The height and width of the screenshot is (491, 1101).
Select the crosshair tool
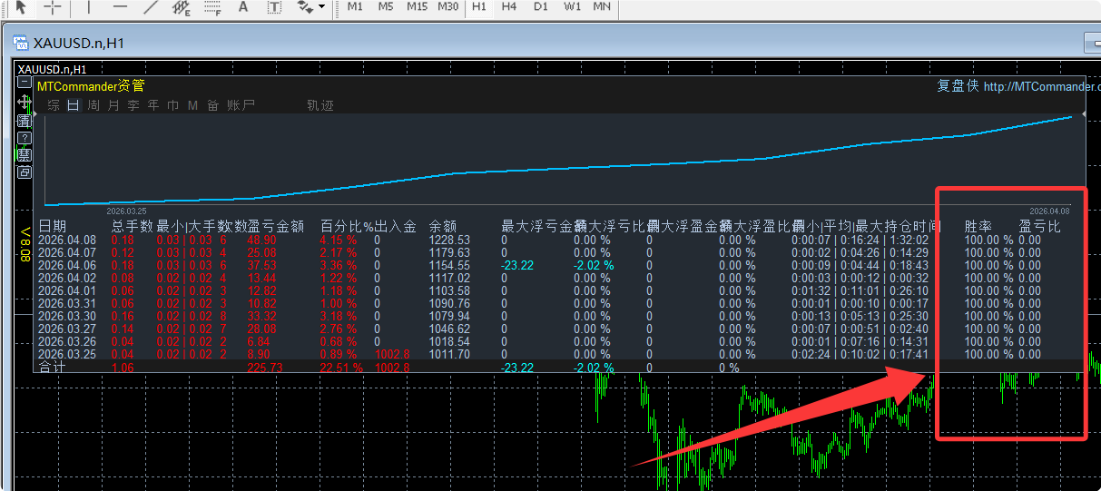(54, 7)
